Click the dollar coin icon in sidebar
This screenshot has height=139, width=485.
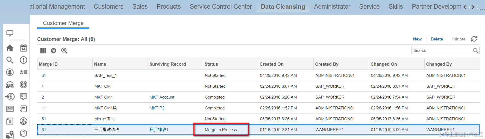(23, 84)
